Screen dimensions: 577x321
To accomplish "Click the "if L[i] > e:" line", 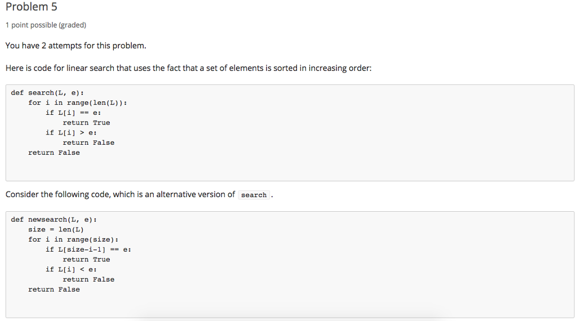I will click(73, 133).
